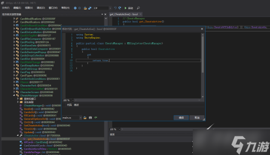Select the second tab beside code tab
This screenshot has width=270, height=155.
[76, 105]
